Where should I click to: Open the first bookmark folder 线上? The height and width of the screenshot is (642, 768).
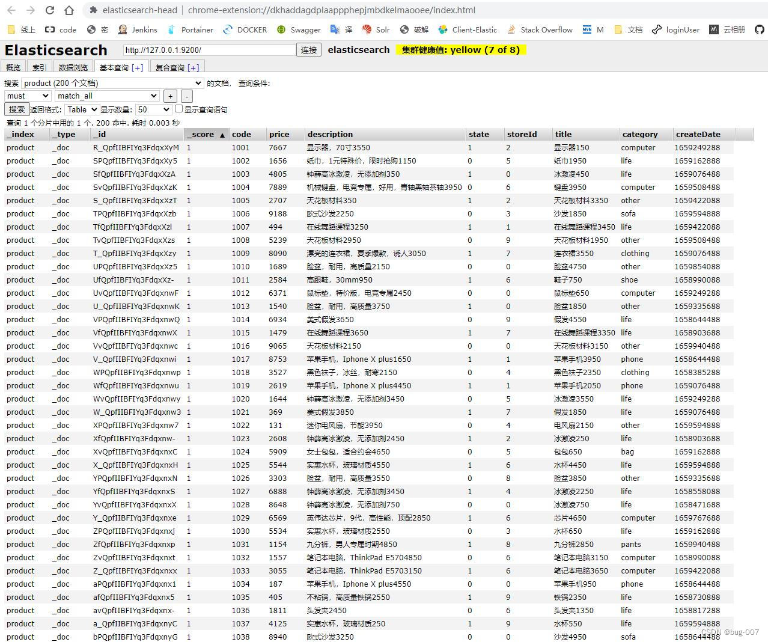[x=21, y=29]
